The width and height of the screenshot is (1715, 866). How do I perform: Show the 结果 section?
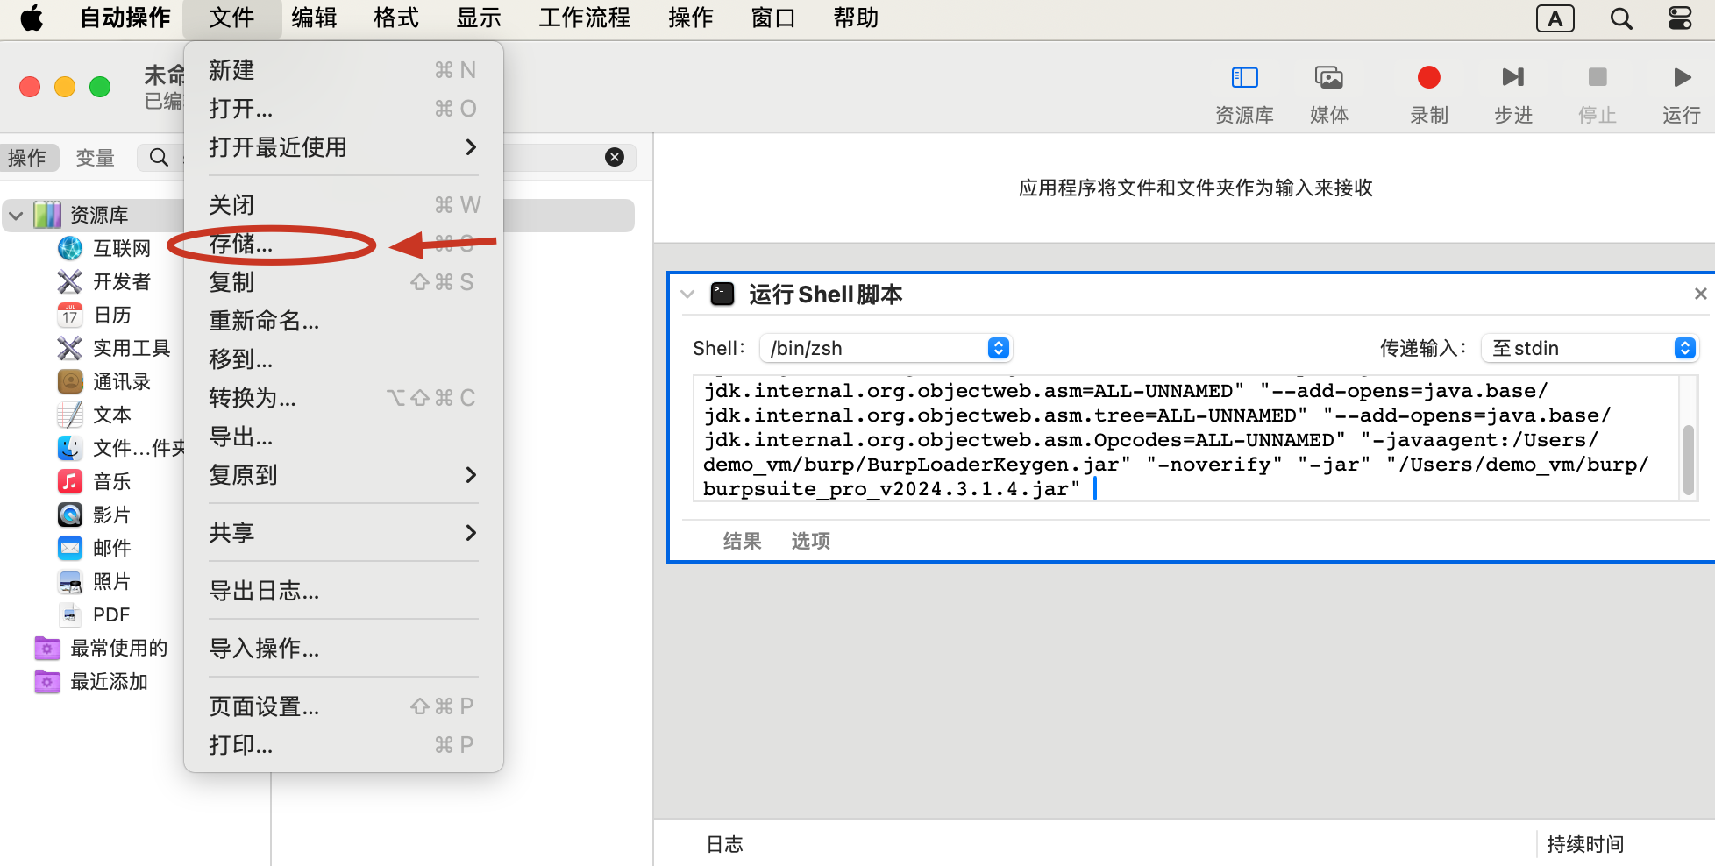point(742,541)
